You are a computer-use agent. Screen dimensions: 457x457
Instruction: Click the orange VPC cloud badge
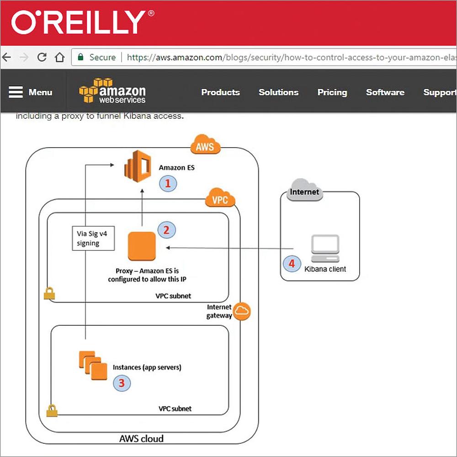[220, 197]
